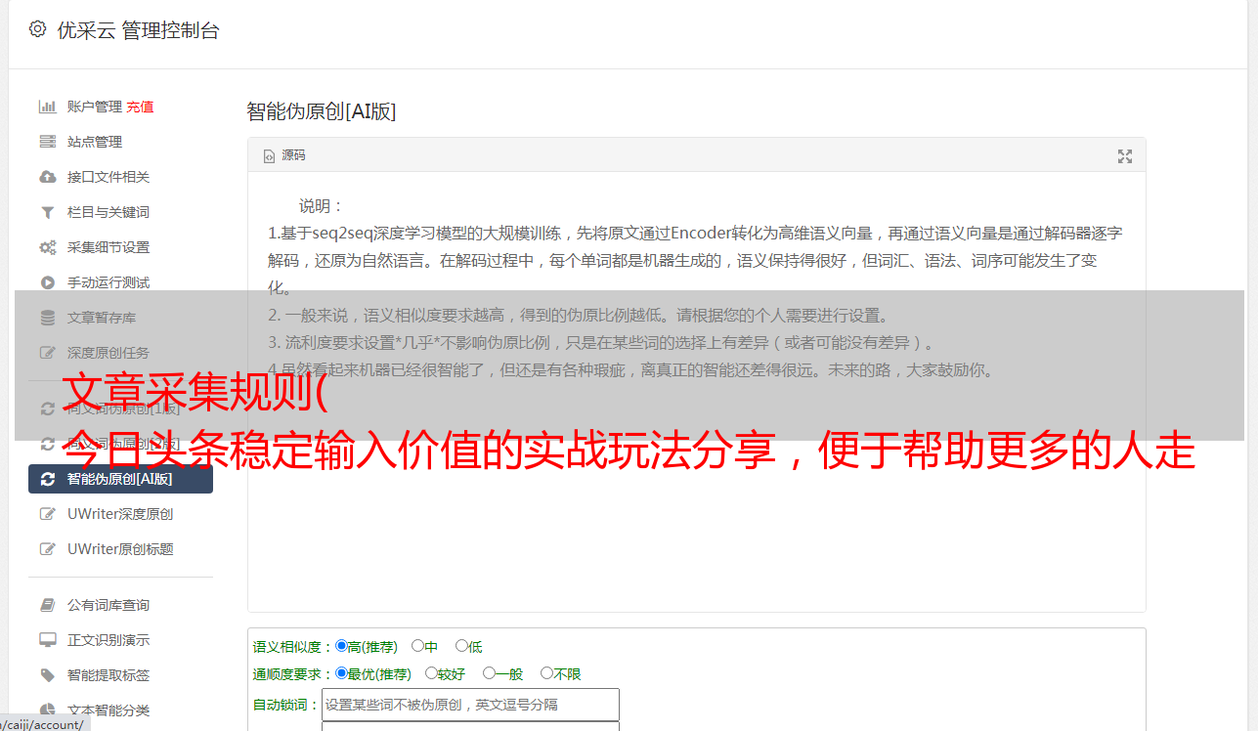
Task: Click the 语义相似度 label
Action: coord(293,647)
